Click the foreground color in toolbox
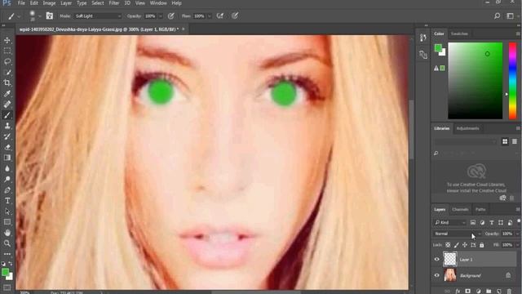Viewport: 522px width, 294px height. pyautogui.click(x=5, y=272)
